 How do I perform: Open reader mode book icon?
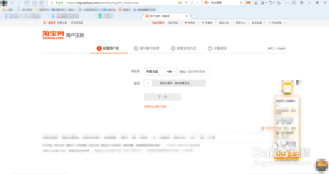pos(180,3)
